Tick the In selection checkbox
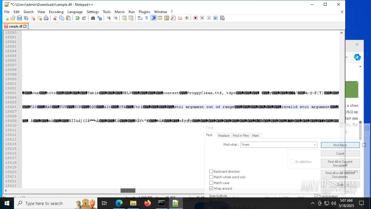This screenshot has height=209, width=371. 293,162
